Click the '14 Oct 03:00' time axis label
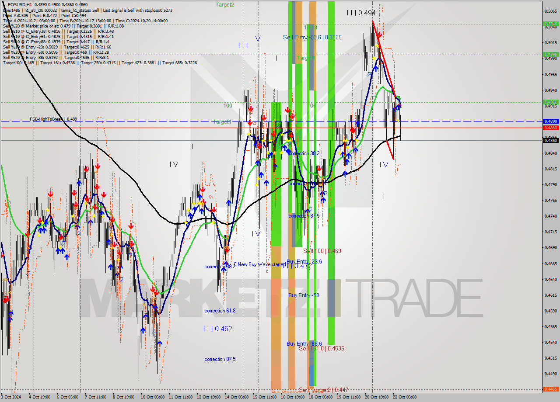This screenshot has width=560, height=402. (236, 397)
